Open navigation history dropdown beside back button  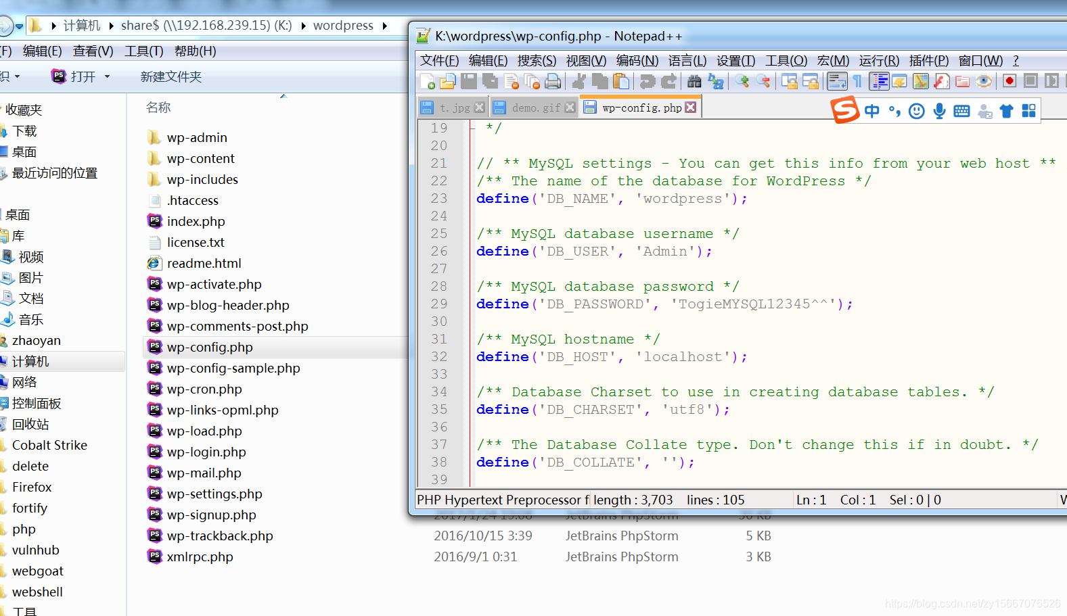20,26
